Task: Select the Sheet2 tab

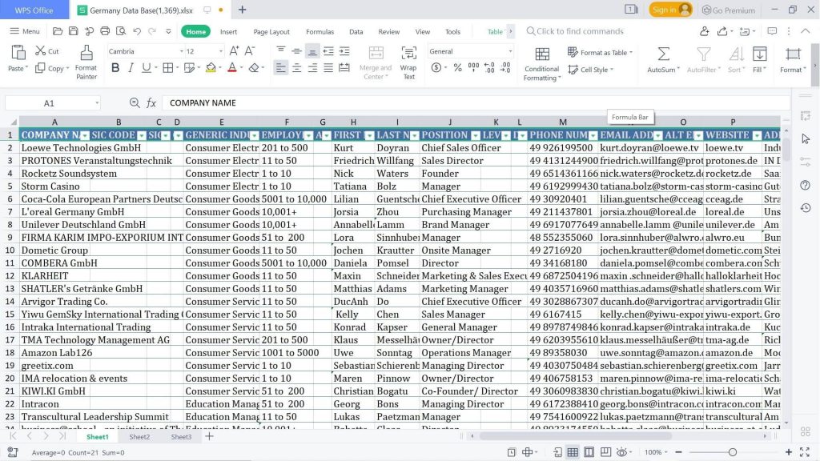Action: (139, 436)
